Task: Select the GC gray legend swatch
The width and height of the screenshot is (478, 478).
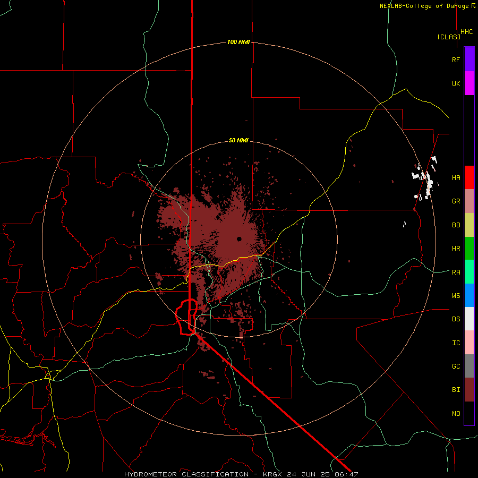Action: pyautogui.click(x=469, y=366)
